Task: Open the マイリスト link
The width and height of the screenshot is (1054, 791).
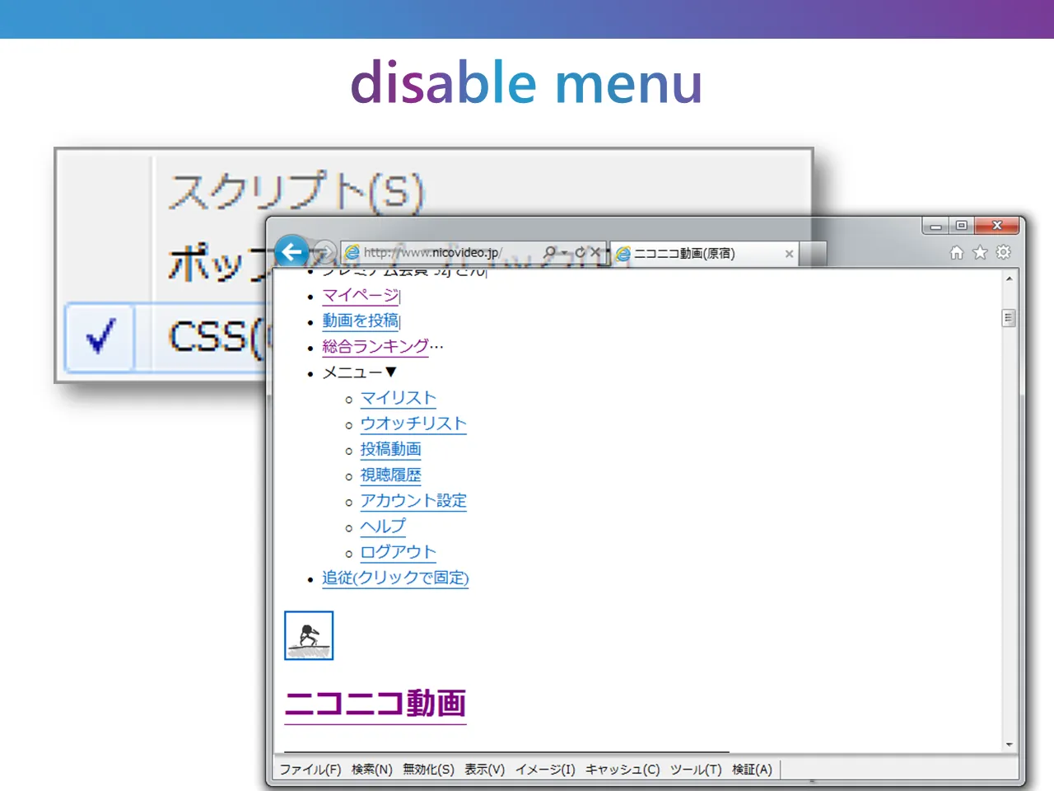Action: [x=399, y=398]
